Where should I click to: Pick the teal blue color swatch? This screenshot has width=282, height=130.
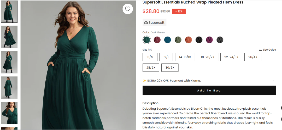(167, 40)
